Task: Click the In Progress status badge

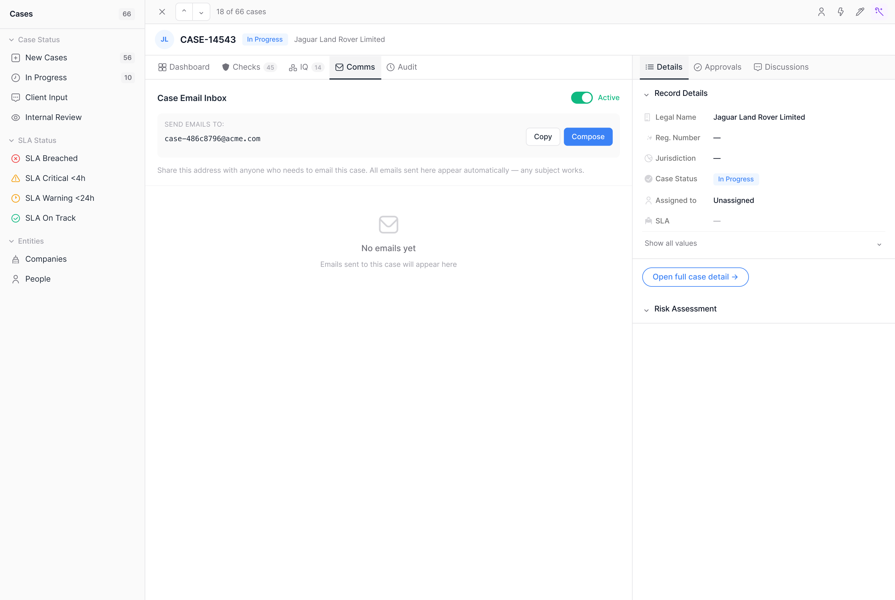Action: click(265, 39)
